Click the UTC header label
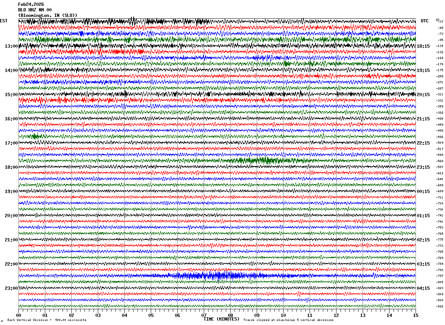The width and height of the screenshot is (445, 325). [425, 21]
